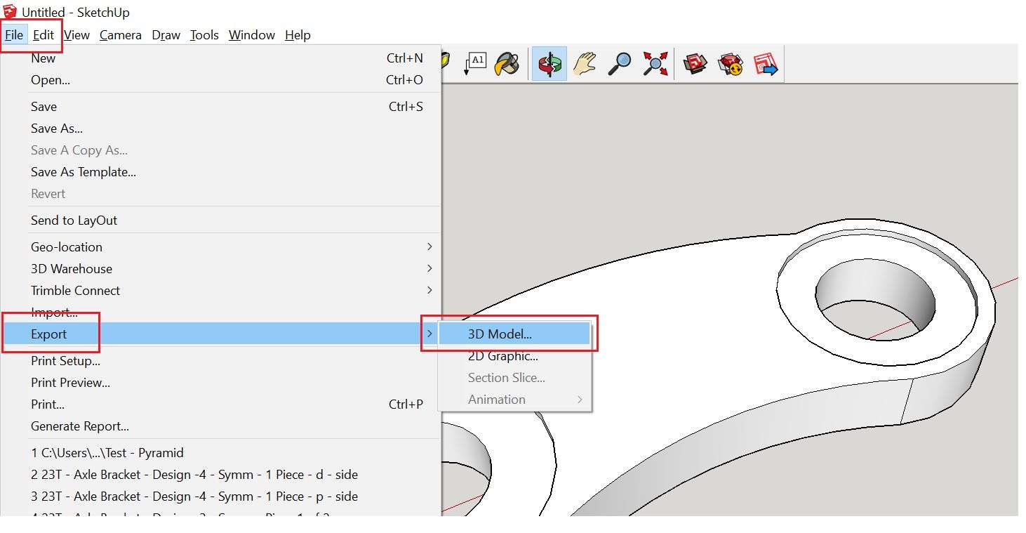Expand the Trimble Connect submenu
The image size is (1026, 533).
point(75,290)
